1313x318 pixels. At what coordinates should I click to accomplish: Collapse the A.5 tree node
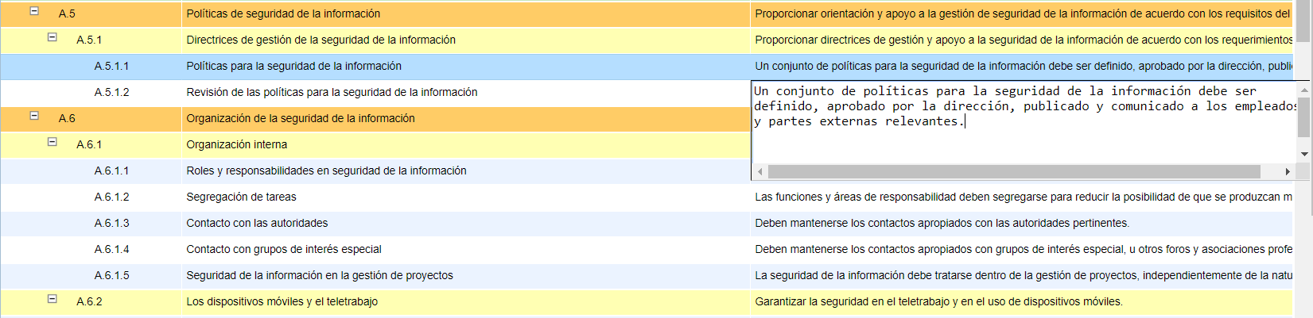click(34, 11)
